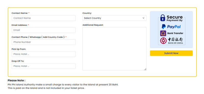The width and height of the screenshot is (204, 94).
Task: Click the Bank Transfer text
Action: click(175, 33)
